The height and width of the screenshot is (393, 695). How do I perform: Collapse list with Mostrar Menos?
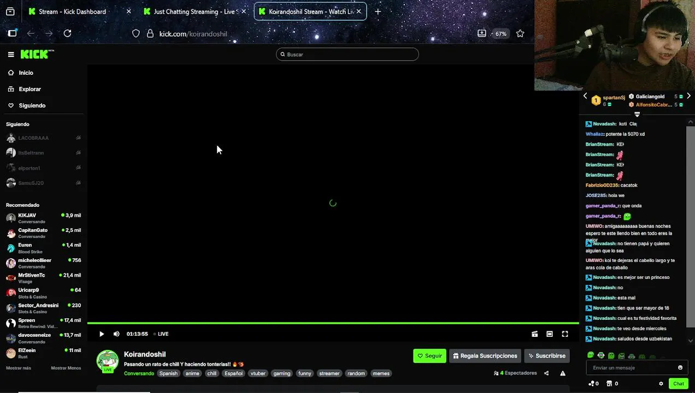click(x=66, y=368)
